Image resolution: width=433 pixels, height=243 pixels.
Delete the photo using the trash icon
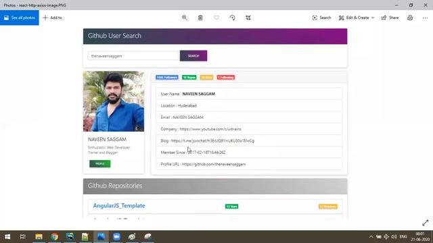[200, 18]
